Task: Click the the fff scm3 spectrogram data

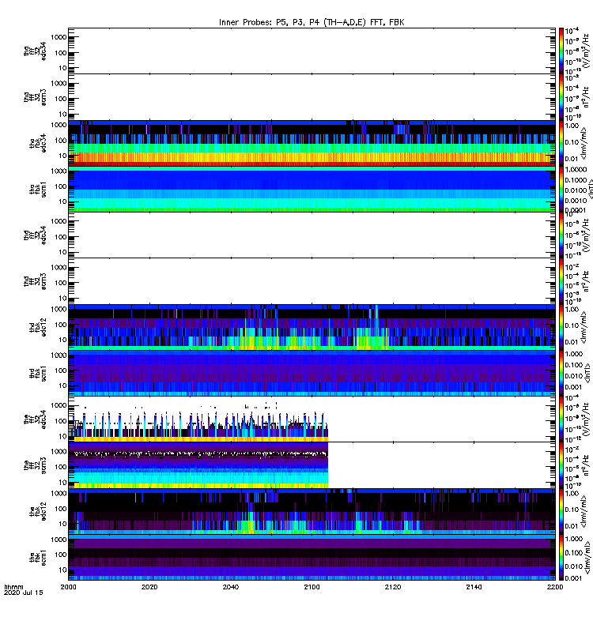Action: pos(198,465)
